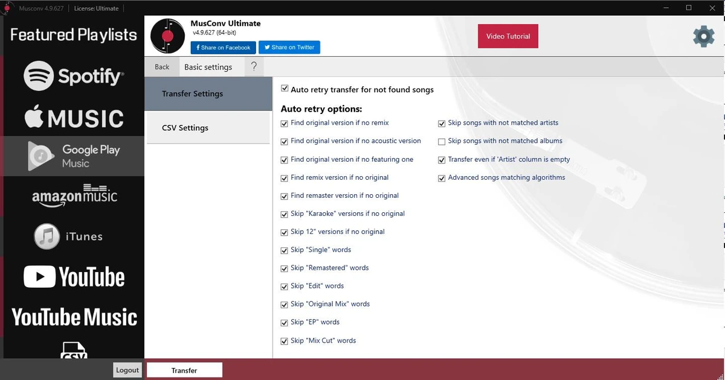Screen dimensions: 725x380
Task: Share on Facebook
Action: pos(224,48)
